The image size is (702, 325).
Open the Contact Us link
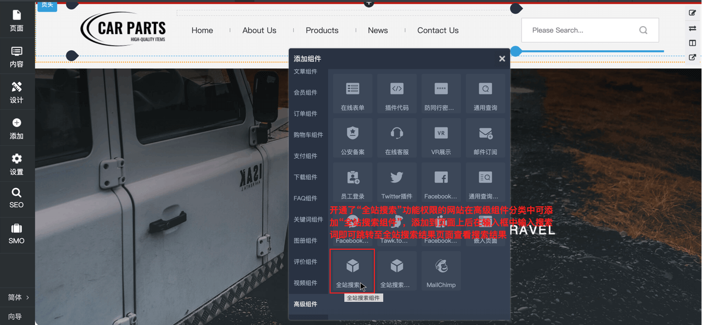[x=437, y=30]
